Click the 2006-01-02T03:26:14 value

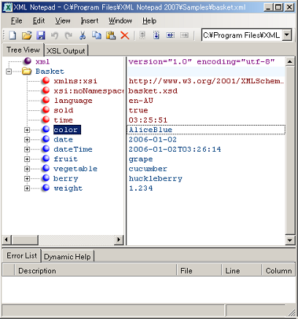coord(175,149)
